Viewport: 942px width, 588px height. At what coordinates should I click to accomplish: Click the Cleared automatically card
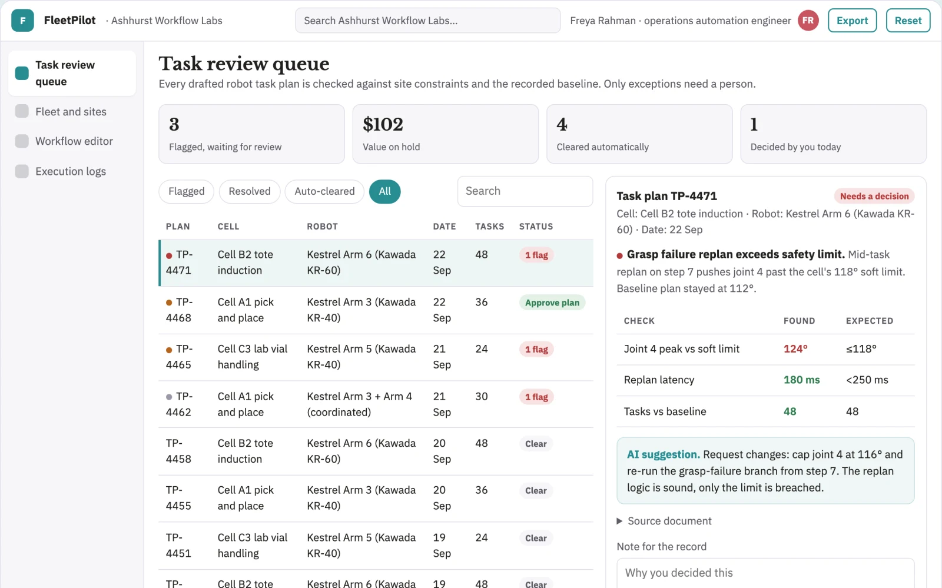click(639, 134)
